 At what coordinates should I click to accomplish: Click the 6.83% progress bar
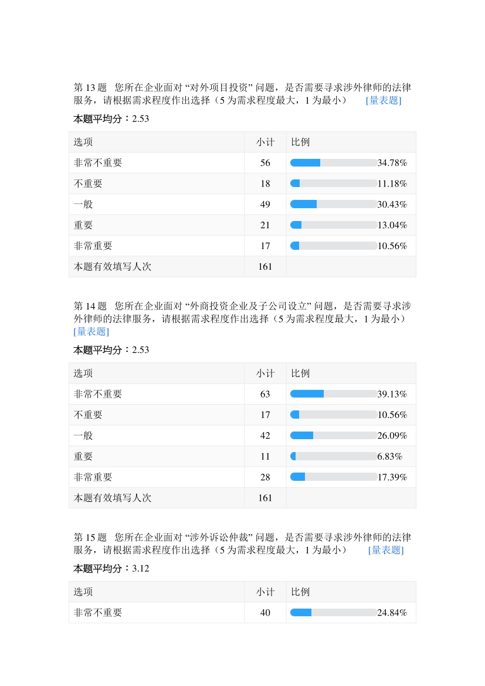(333, 456)
